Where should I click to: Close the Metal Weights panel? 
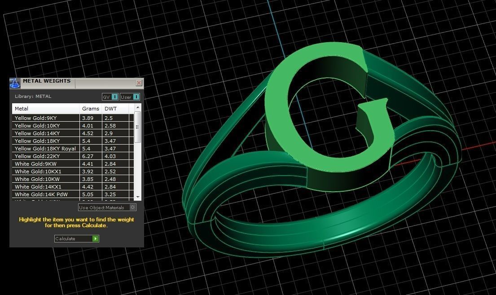point(139,83)
